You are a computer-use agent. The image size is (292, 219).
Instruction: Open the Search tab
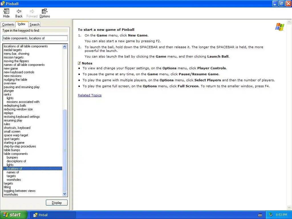[x=35, y=25]
